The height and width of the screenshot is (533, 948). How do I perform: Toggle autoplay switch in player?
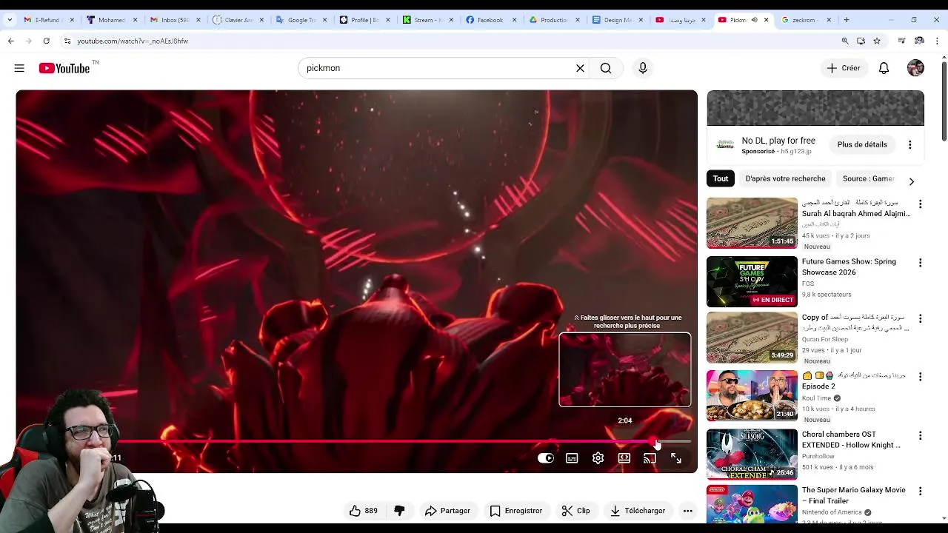pos(546,458)
